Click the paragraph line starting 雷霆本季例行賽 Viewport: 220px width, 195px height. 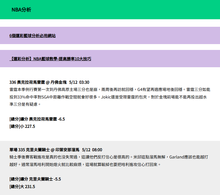click(x=110, y=90)
